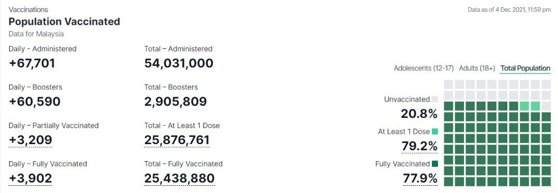Image resolution: width=558 pixels, height=193 pixels.
Task: Click the Fully Vaccinated dark green swatch
Action: (435, 164)
